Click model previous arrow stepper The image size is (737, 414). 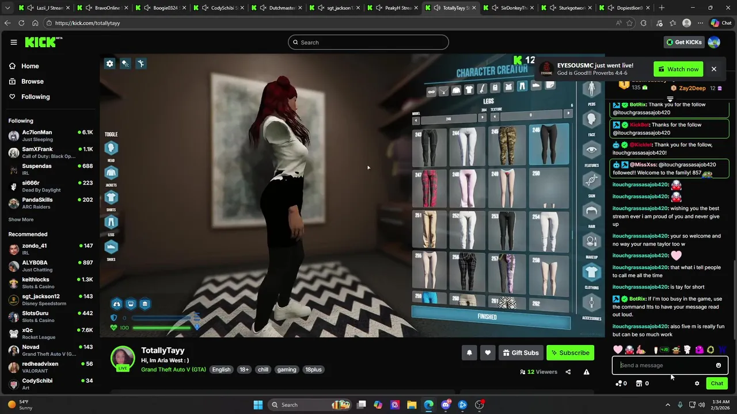coord(416,120)
